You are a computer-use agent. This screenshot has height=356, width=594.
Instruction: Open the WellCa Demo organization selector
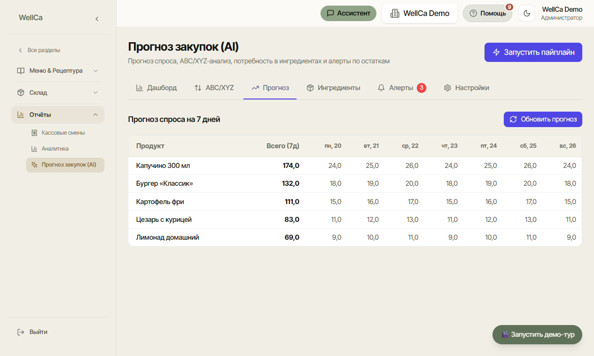(x=420, y=13)
